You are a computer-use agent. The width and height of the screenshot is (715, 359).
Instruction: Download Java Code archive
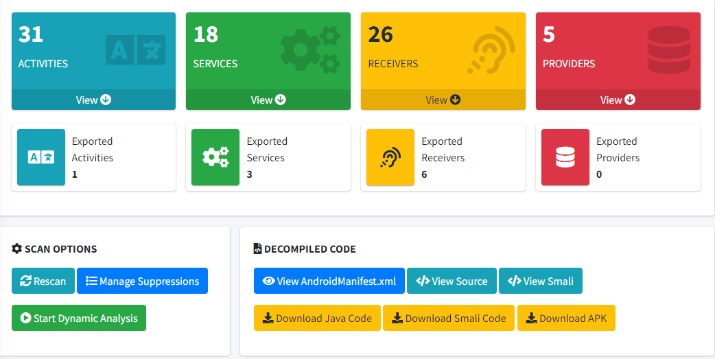click(317, 318)
